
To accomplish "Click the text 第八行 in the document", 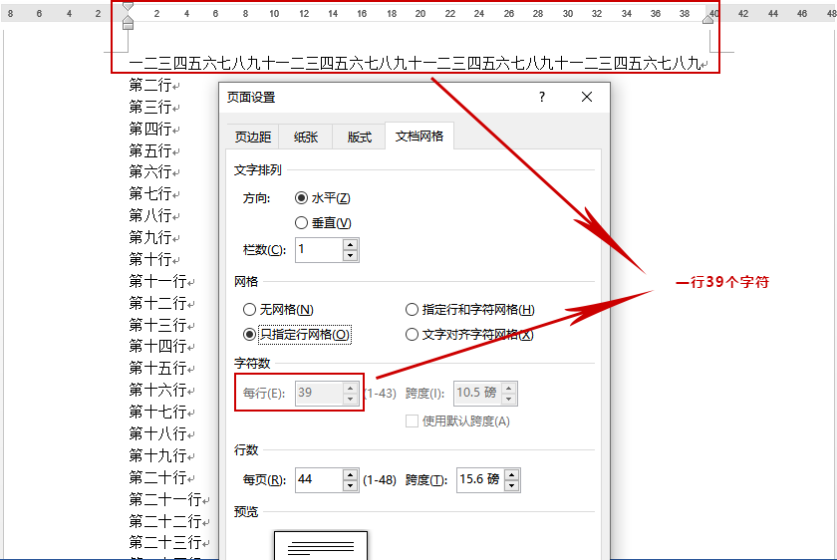I will point(150,215).
